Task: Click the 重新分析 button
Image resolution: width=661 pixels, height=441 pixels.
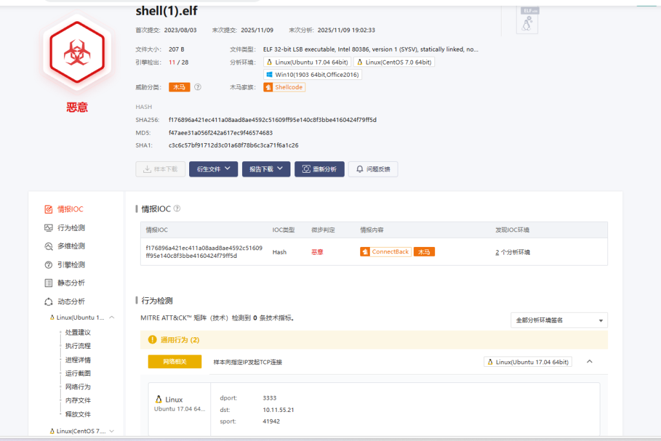Action: click(x=320, y=169)
